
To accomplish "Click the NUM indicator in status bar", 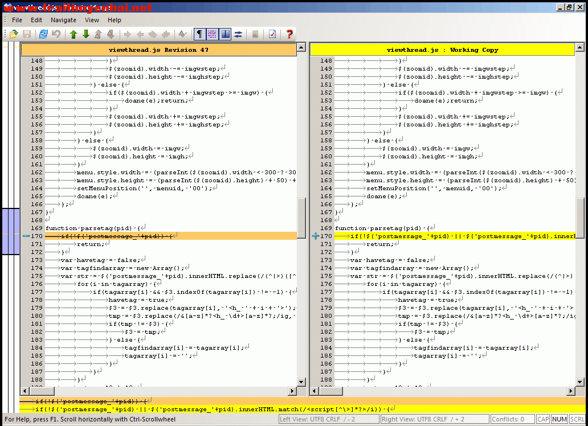I will (x=559, y=419).
